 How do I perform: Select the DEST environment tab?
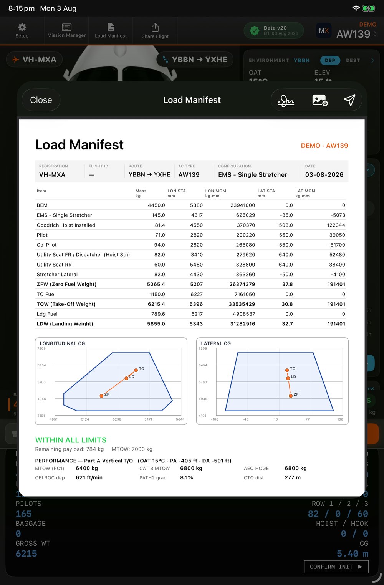pyautogui.click(x=353, y=60)
